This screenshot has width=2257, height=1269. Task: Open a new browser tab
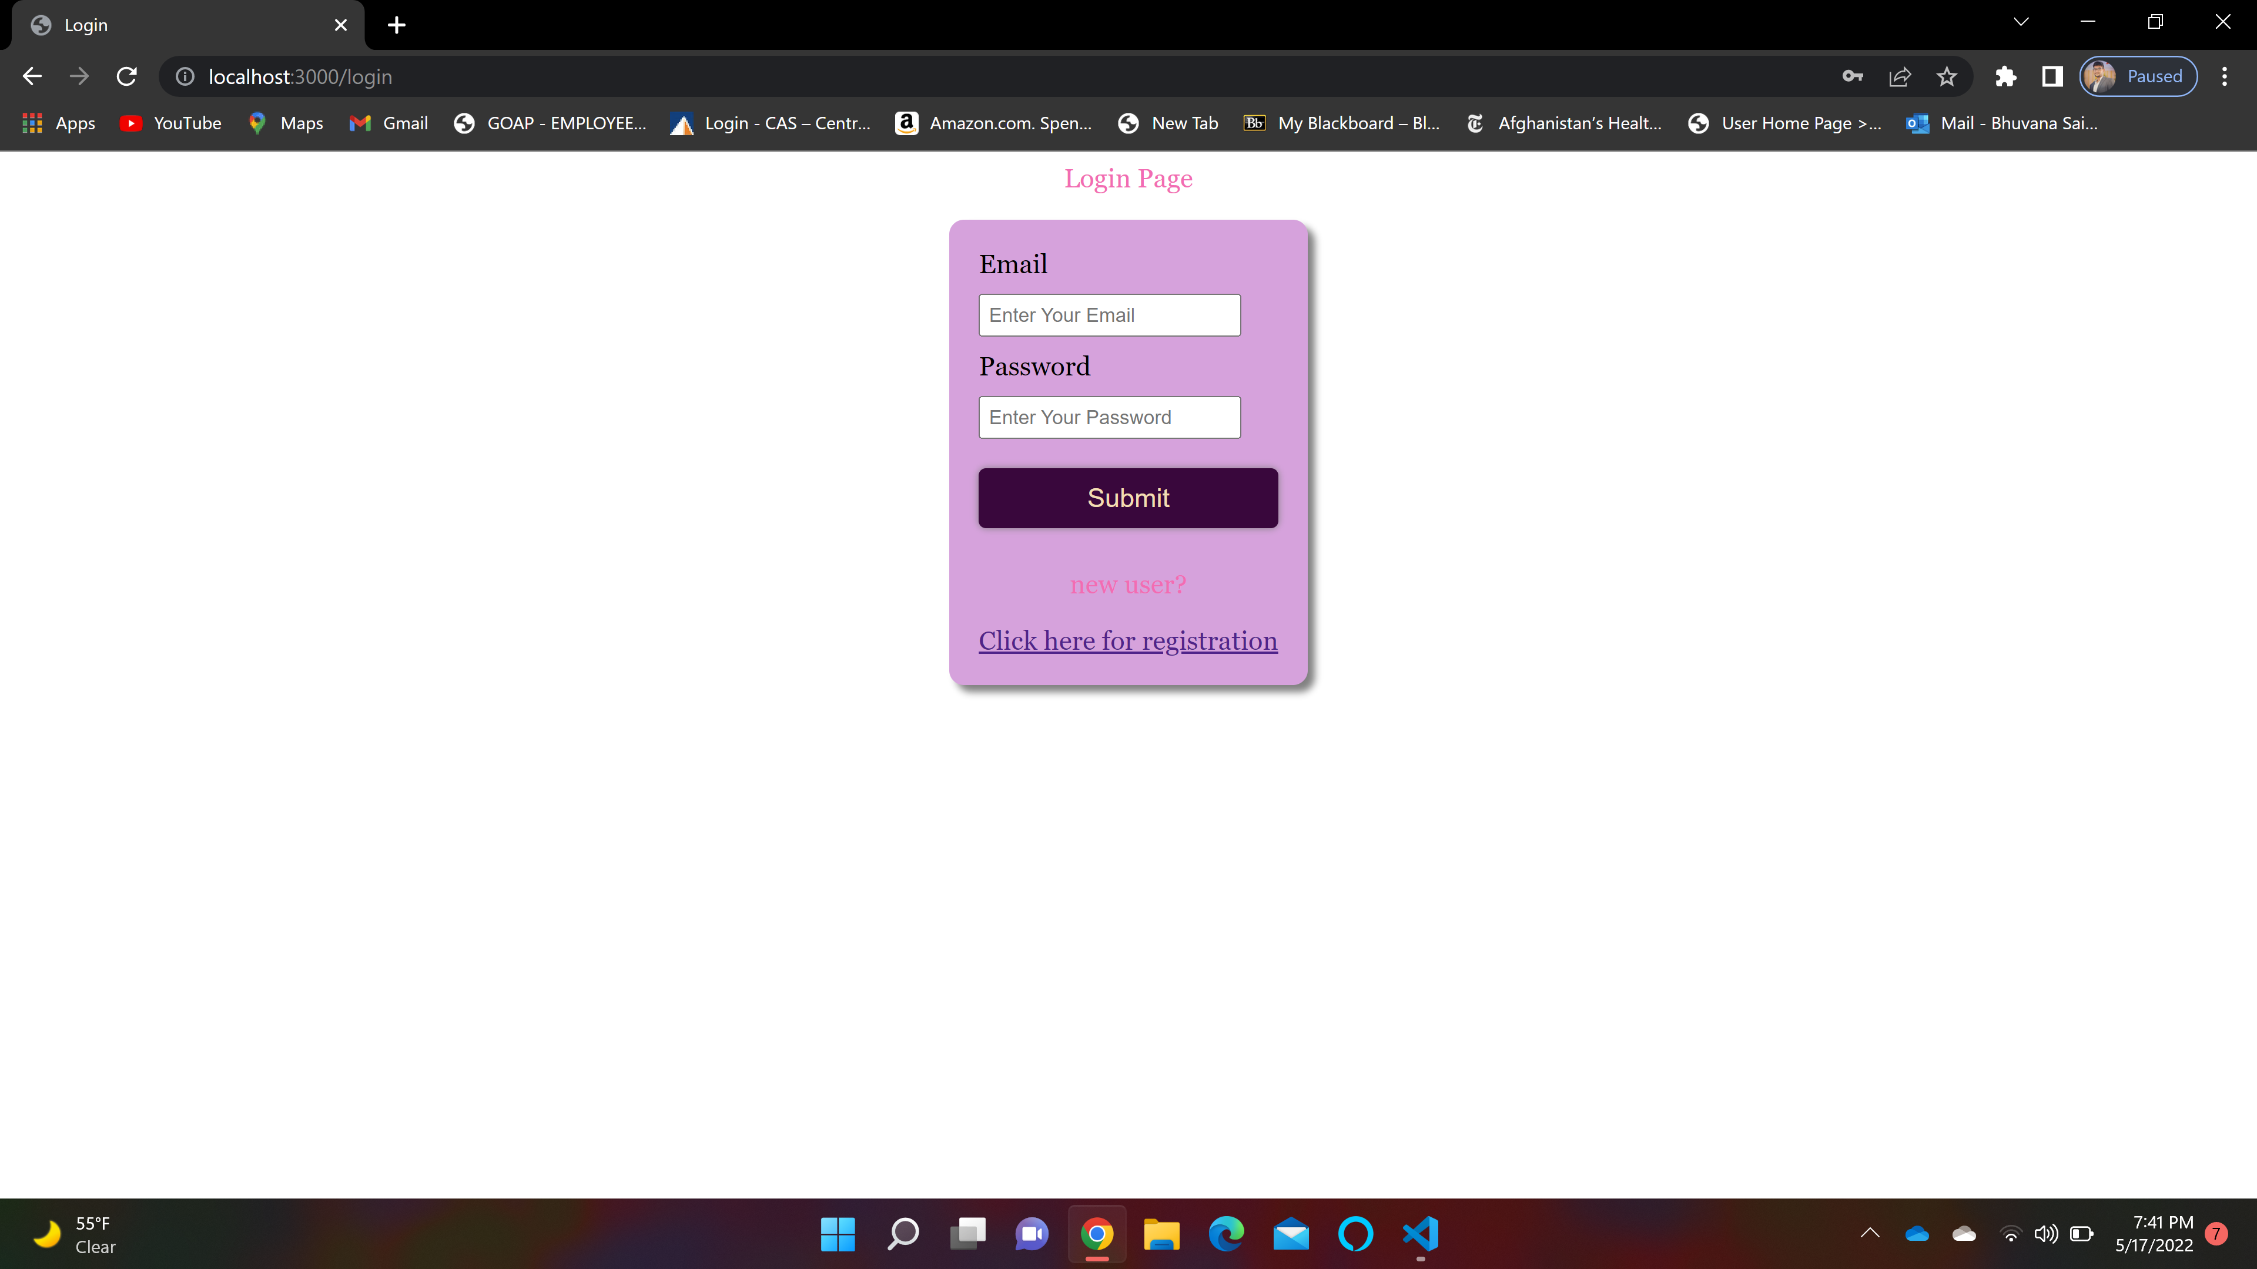(396, 25)
